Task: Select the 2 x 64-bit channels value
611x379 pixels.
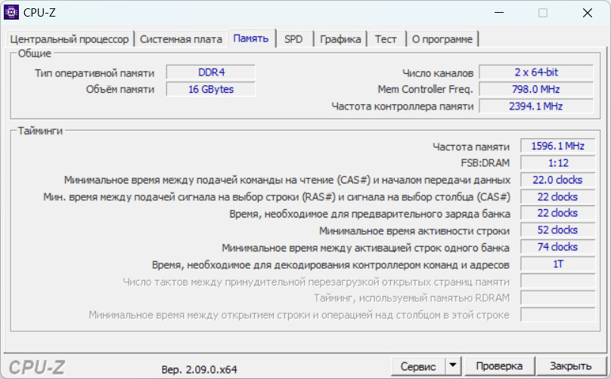Action: (536, 72)
